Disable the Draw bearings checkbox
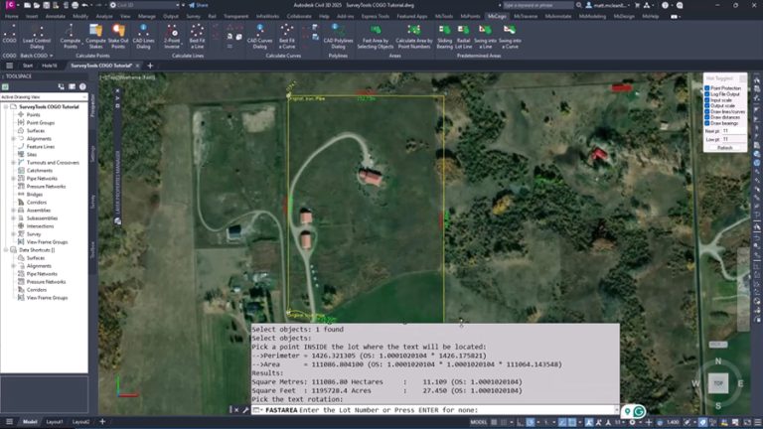This screenshot has height=429, width=763. [707, 124]
